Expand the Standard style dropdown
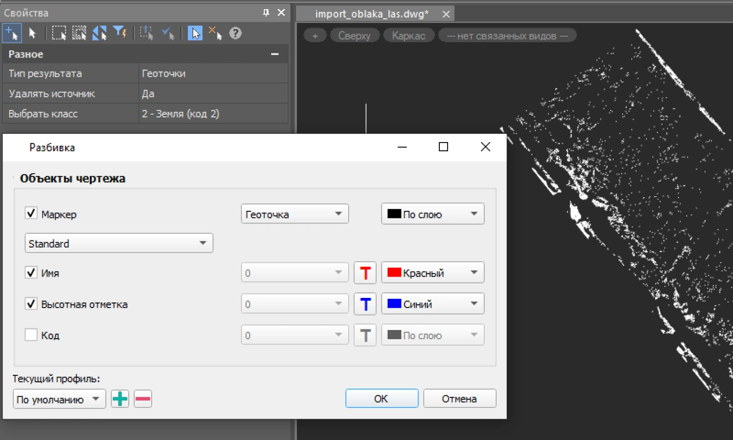The height and width of the screenshot is (440, 733). point(119,243)
